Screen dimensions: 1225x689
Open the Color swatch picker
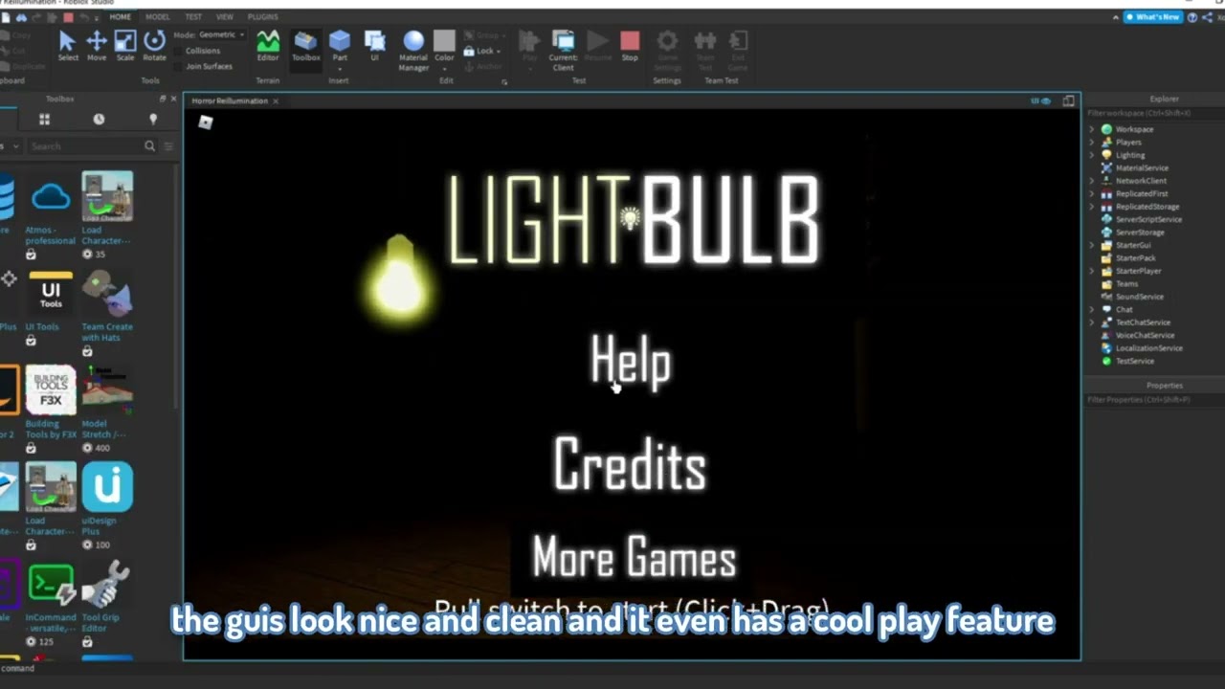[x=444, y=40]
